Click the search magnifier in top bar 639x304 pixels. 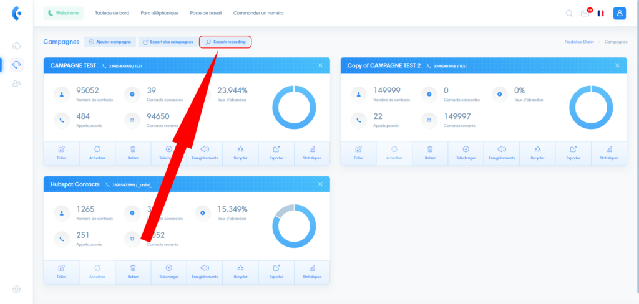click(569, 13)
